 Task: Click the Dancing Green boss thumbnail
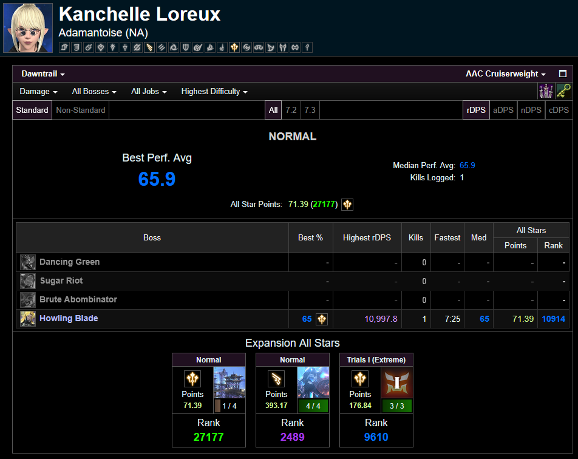pyautogui.click(x=28, y=262)
